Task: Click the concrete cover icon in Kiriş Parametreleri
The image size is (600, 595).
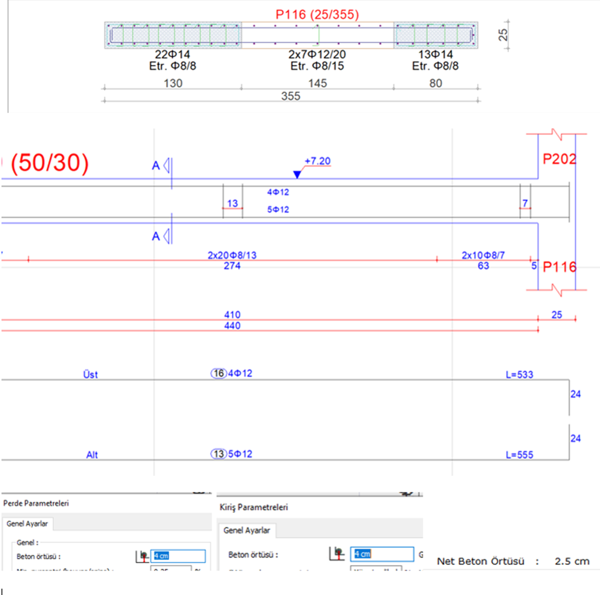Action: click(337, 554)
